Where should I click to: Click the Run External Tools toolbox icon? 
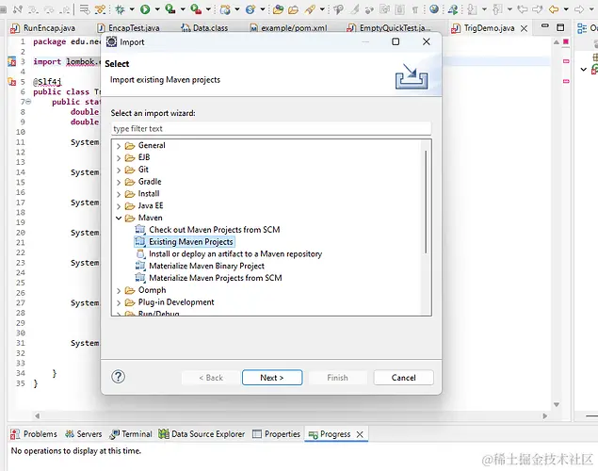click(x=196, y=8)
